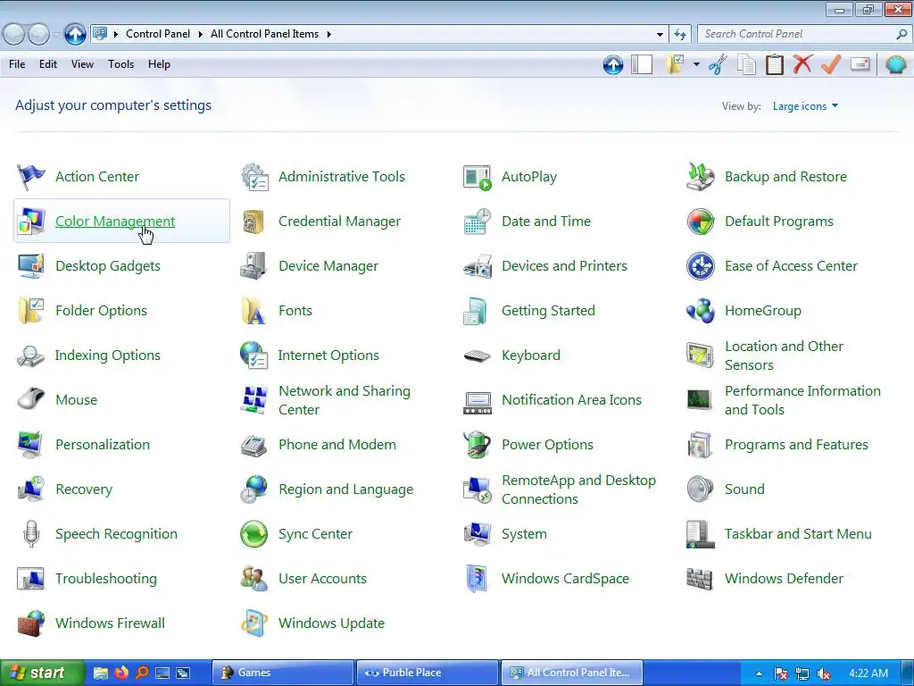Open the Help menu
The image size is (914, 686).
coord(159,64)
